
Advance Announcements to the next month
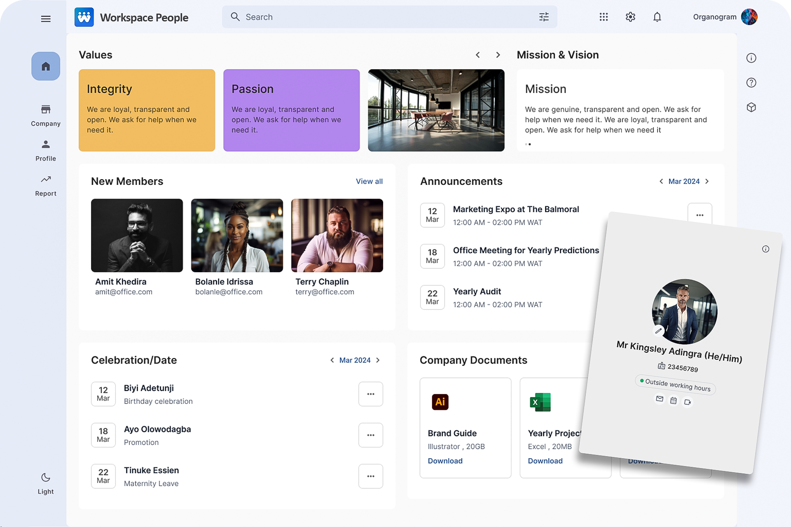(707, 181)
